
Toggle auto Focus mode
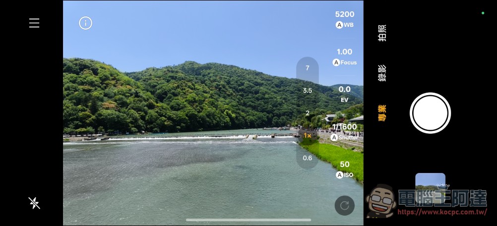tap(345, 62)
